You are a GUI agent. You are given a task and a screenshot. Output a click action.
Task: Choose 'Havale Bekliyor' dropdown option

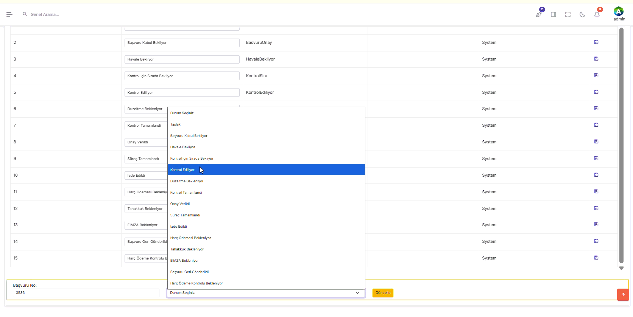(x=266, y=147)
